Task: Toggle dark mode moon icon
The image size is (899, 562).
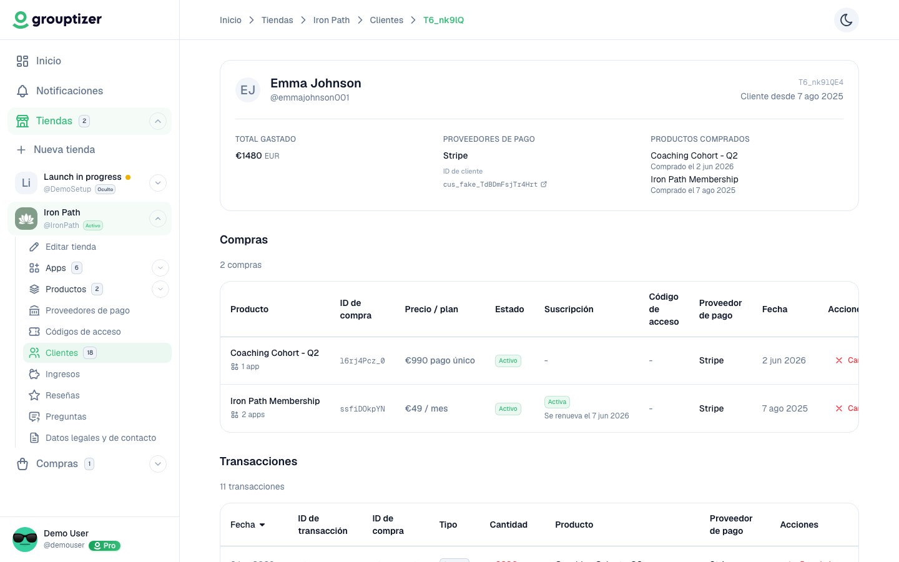Action: pos(846,20)
